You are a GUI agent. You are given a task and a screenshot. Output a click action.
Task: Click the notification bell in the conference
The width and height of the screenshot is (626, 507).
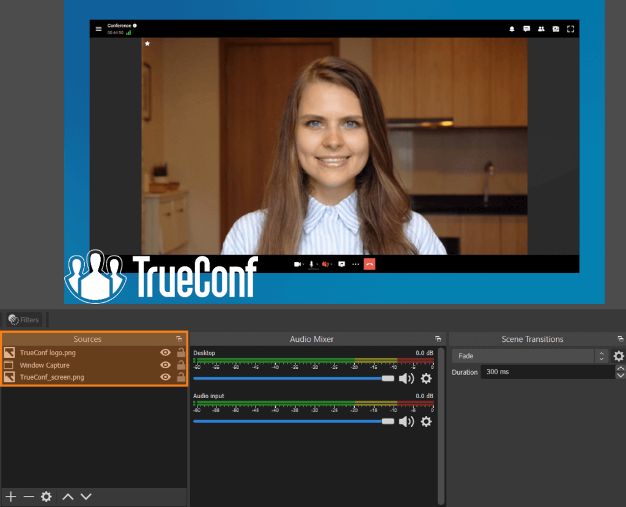click(x=512, y=29)
